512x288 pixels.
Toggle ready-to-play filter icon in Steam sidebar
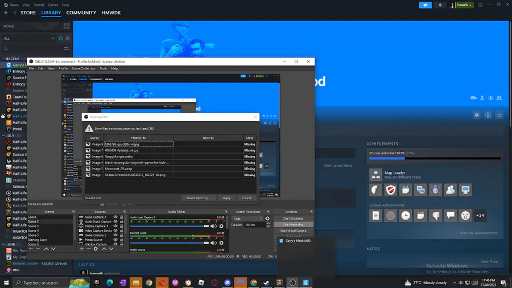click(x=68, y=39)
